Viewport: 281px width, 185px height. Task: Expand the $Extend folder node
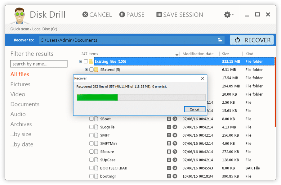[x=87, y=70]
